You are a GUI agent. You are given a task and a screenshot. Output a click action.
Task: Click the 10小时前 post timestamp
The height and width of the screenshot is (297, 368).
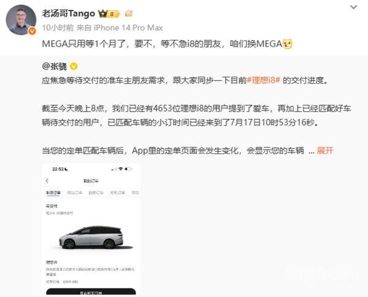tap(58, 28)
